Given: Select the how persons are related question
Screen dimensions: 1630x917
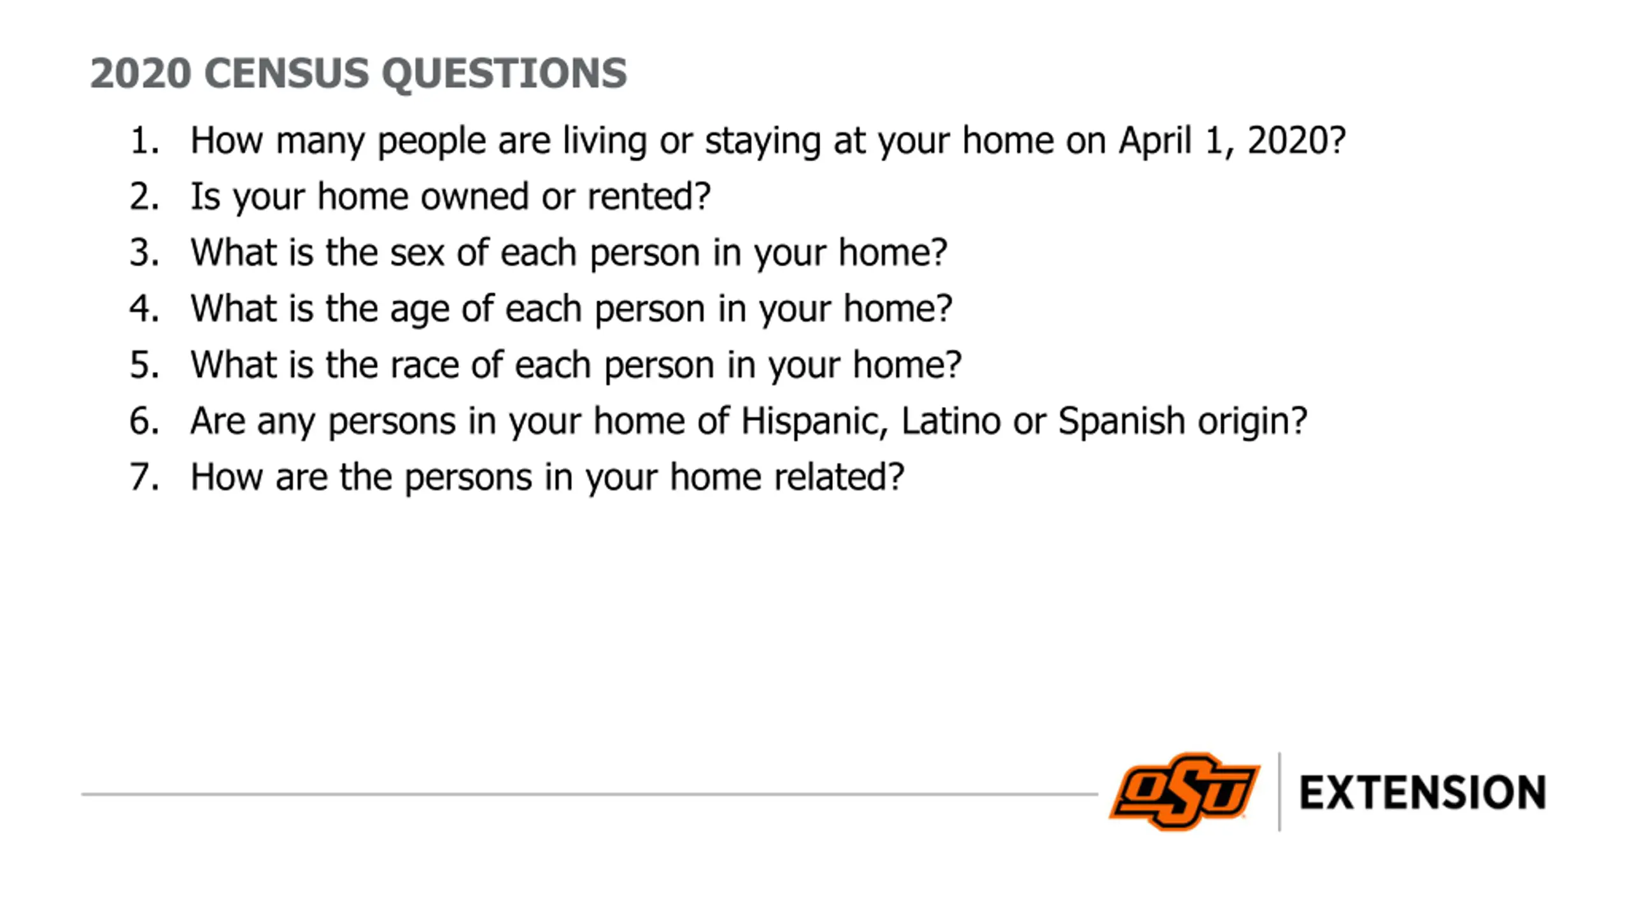Looking at the screenshot, I should point(547,477).
